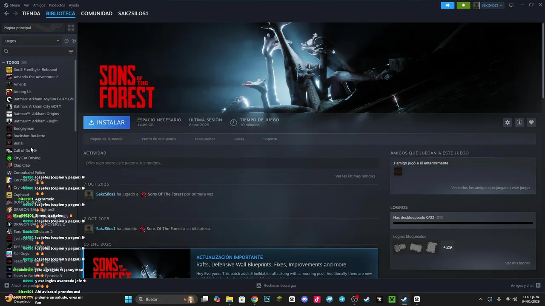
Task: Open Soporte link
Action: pos(270,139)
